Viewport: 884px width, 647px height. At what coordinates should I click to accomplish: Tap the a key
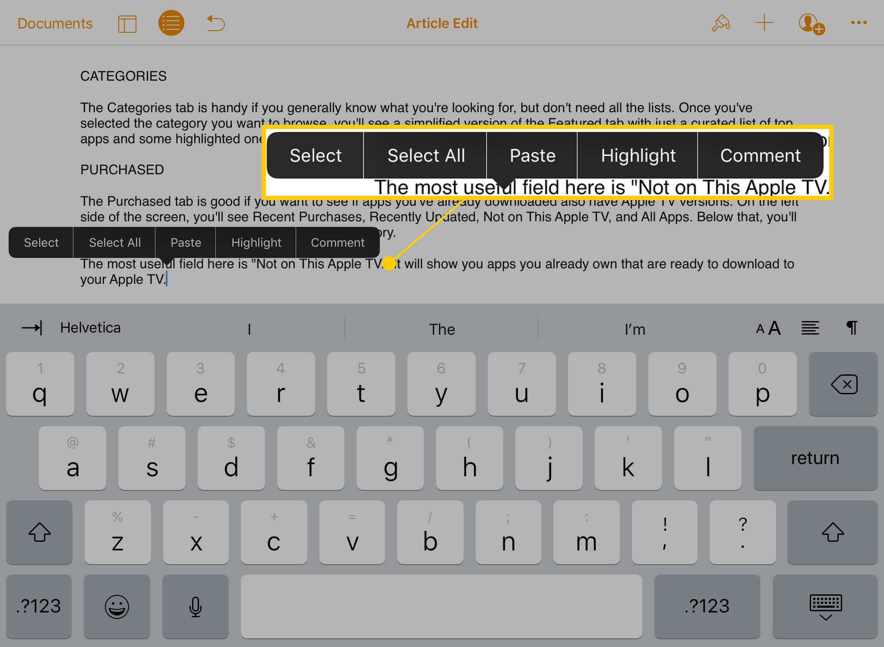click(x=73, y=458)
